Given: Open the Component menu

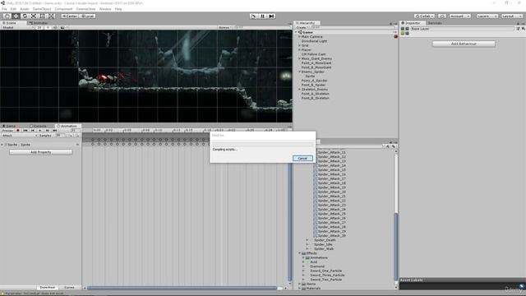Looking at the screenshot, I should [x=63, y=9].
